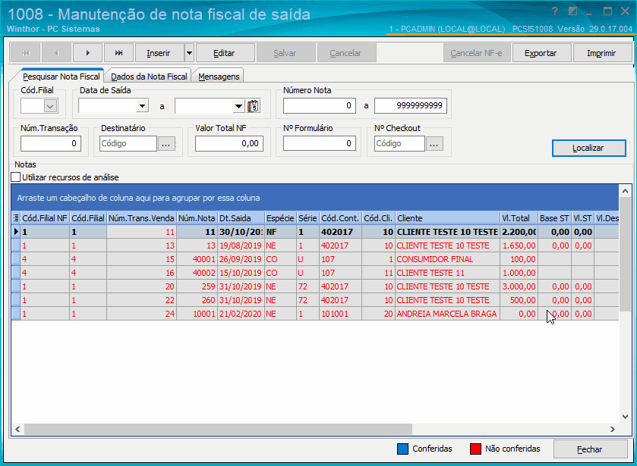
Task: Select the note number 260 cell
Action: 197,300
